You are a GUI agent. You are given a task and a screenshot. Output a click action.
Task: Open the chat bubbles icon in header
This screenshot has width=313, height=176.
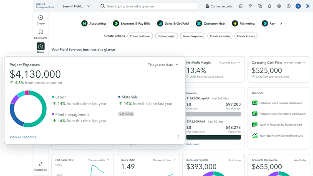260,6
